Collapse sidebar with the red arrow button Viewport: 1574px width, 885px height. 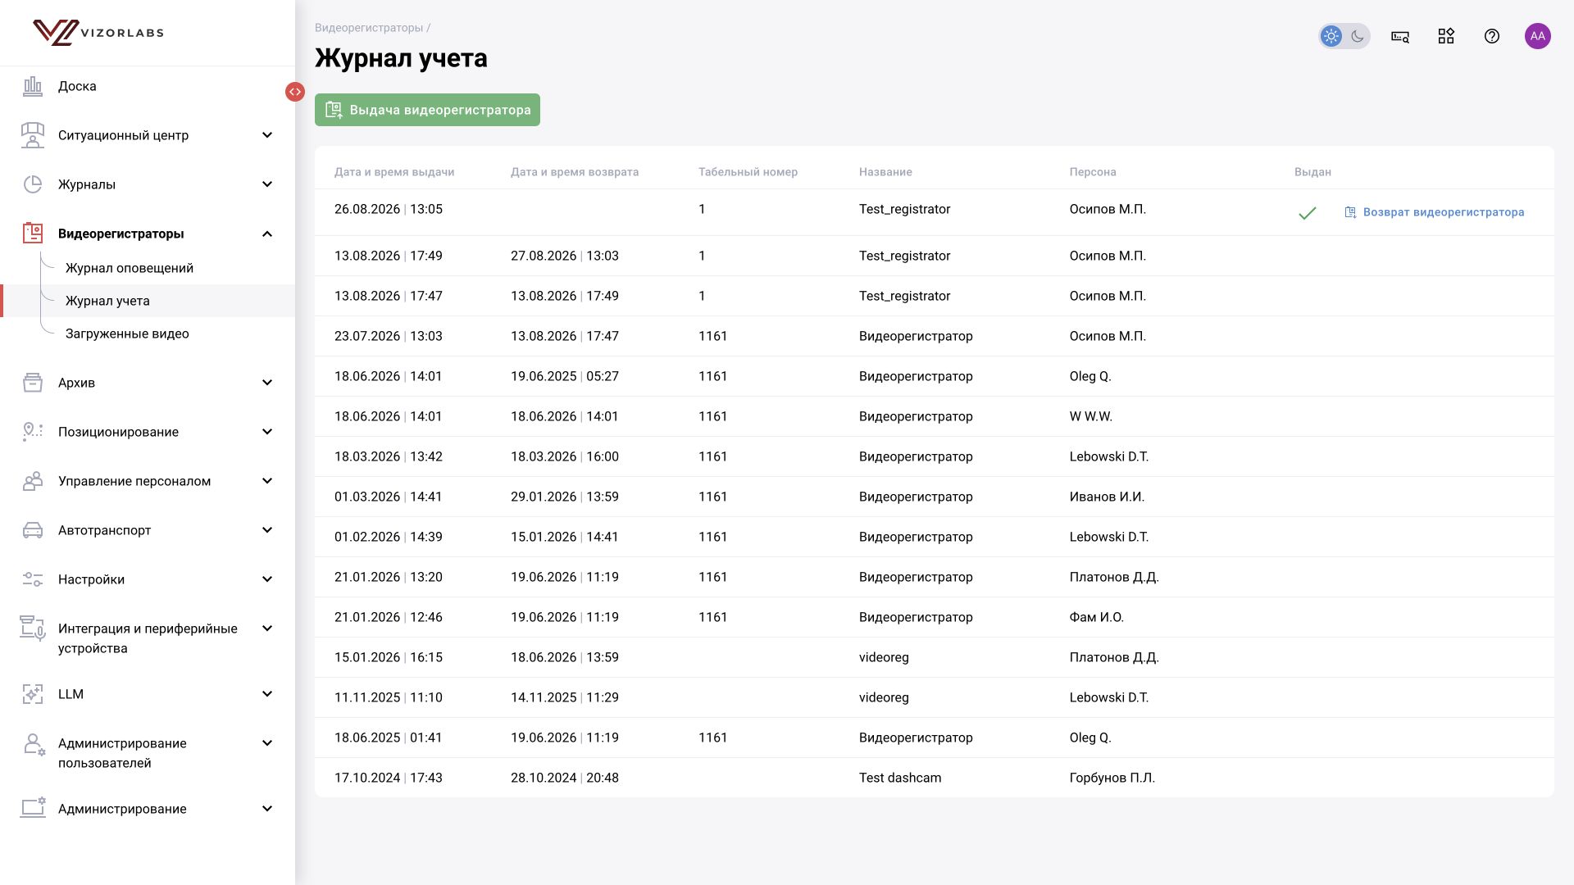295,92
